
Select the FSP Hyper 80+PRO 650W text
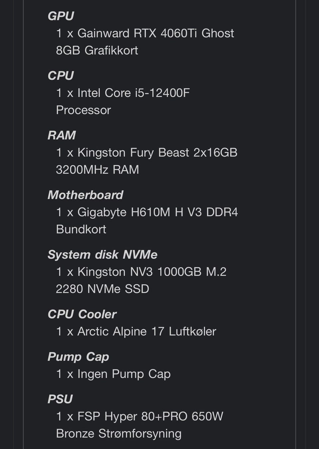[150, 416]
